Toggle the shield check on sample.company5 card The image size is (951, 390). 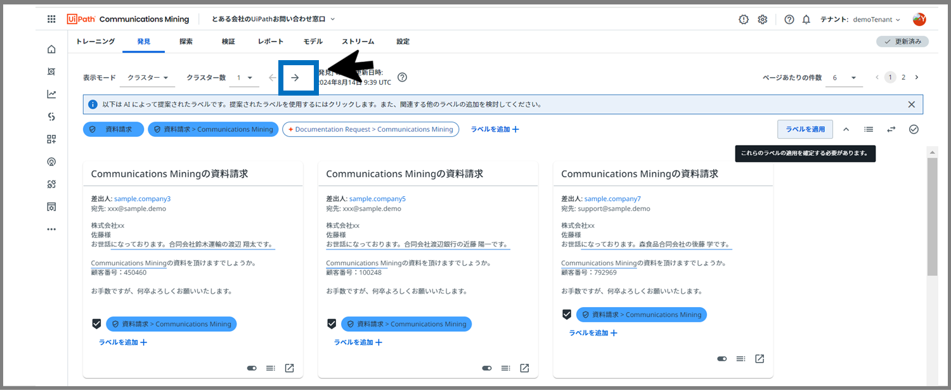332,324
